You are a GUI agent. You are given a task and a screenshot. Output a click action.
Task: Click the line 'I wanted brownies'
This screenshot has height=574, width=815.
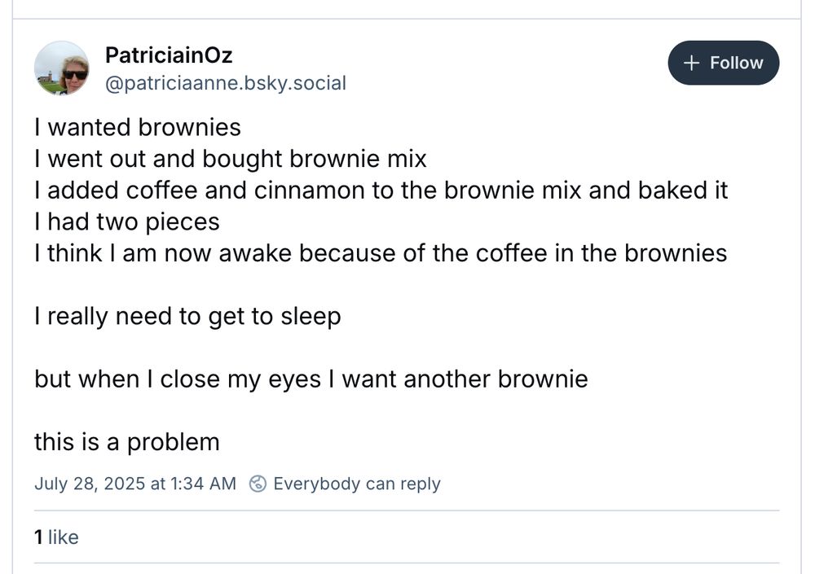pyautogui.click(x=138, y=127)
